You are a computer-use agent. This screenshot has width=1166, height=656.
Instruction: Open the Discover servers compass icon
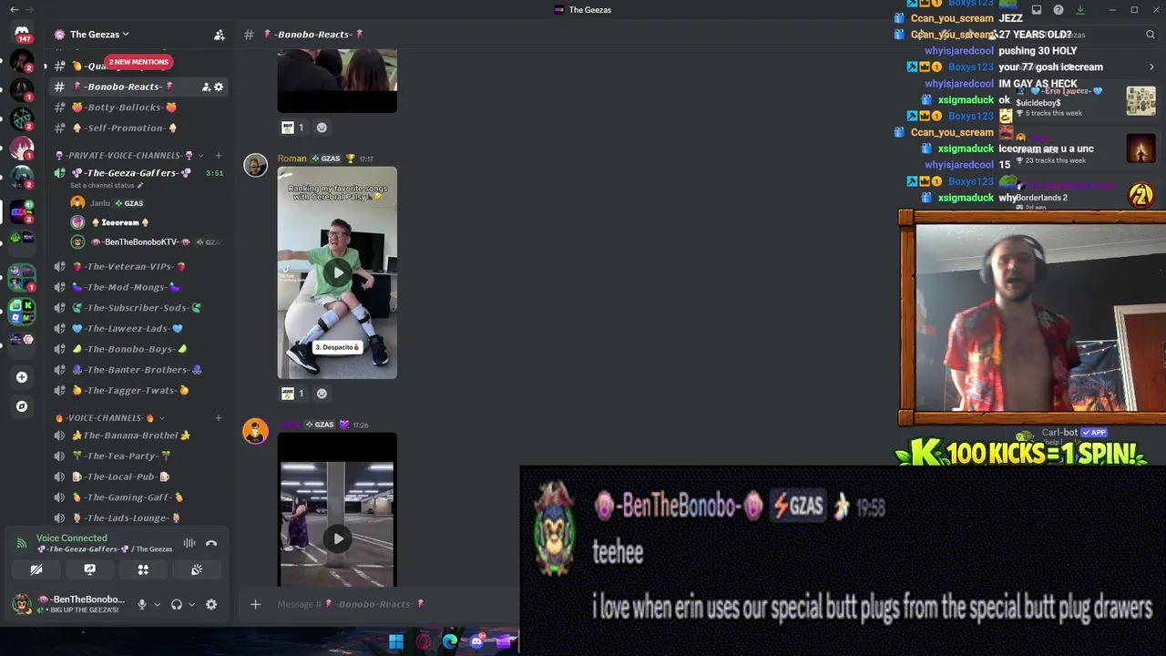22,406
